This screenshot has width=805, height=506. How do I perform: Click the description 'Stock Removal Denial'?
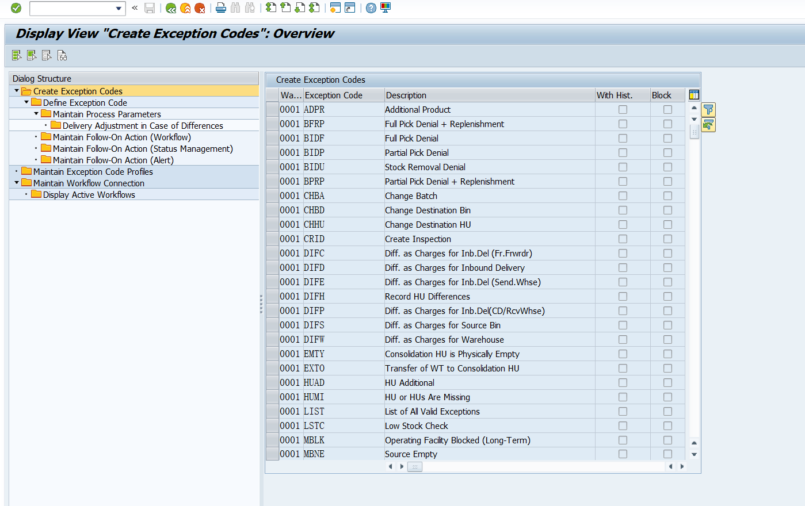click(x=425, y=167)
